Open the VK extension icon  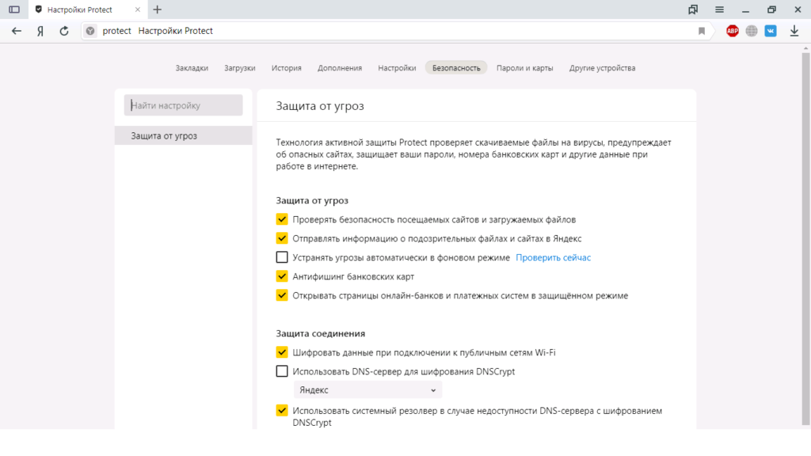(x=771, y=31)
